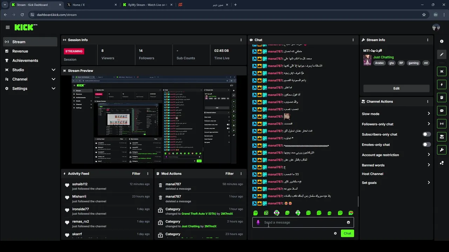Click the gaming tag chip
The width and height of the screenshot is (449, 252).
click(413, 63)
